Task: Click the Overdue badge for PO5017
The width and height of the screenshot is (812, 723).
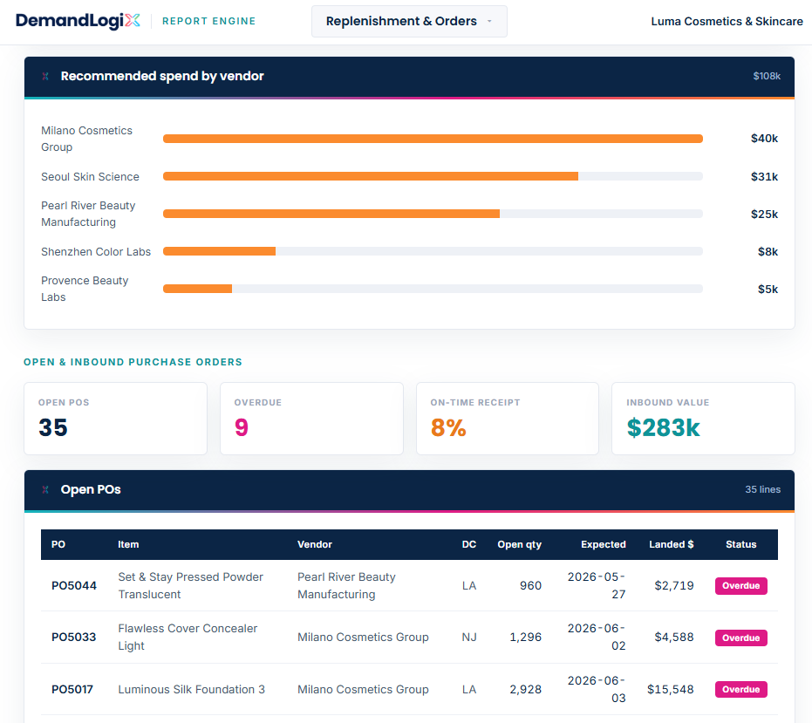Action: [741, 689]
